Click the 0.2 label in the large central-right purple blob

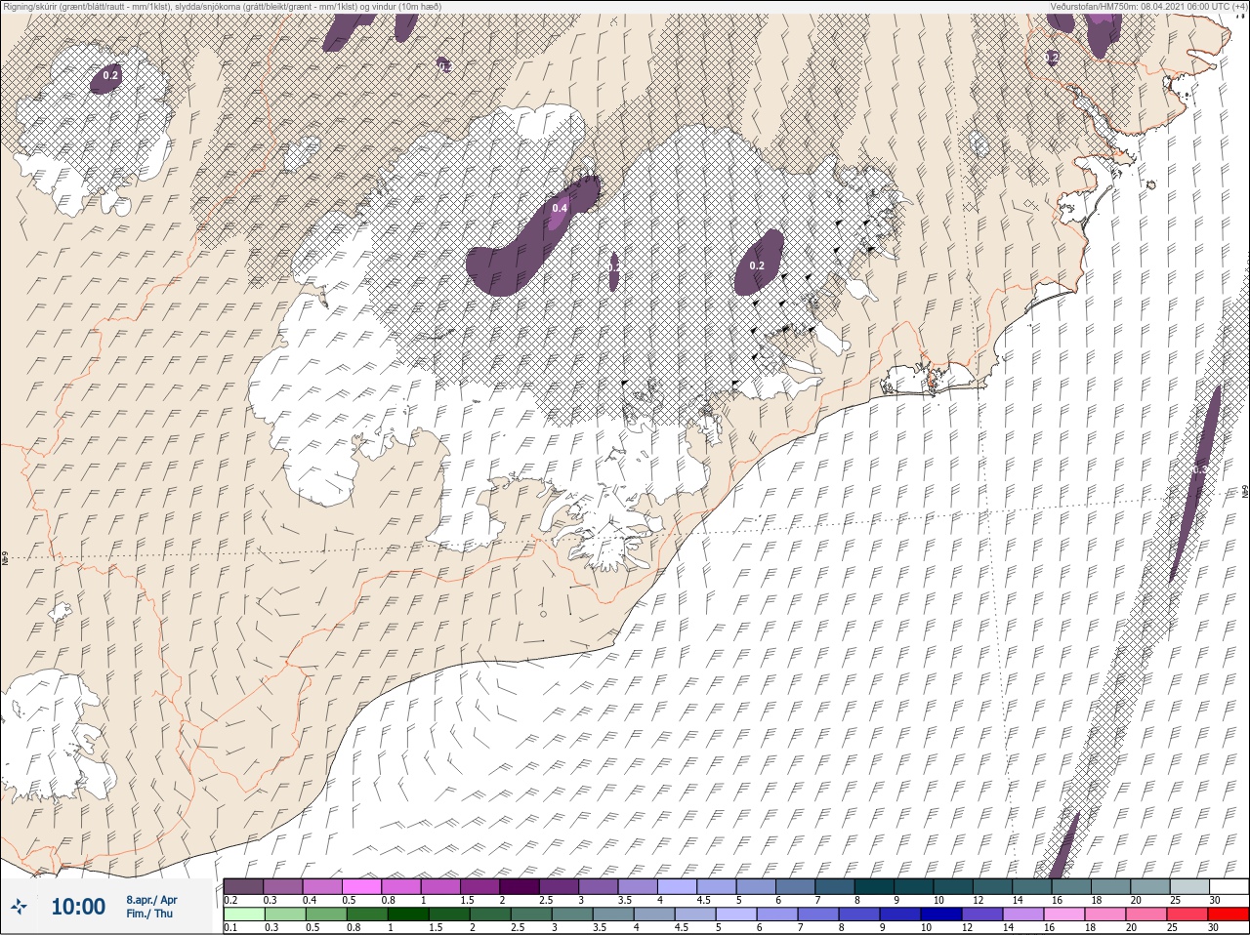tap(757, 265)
